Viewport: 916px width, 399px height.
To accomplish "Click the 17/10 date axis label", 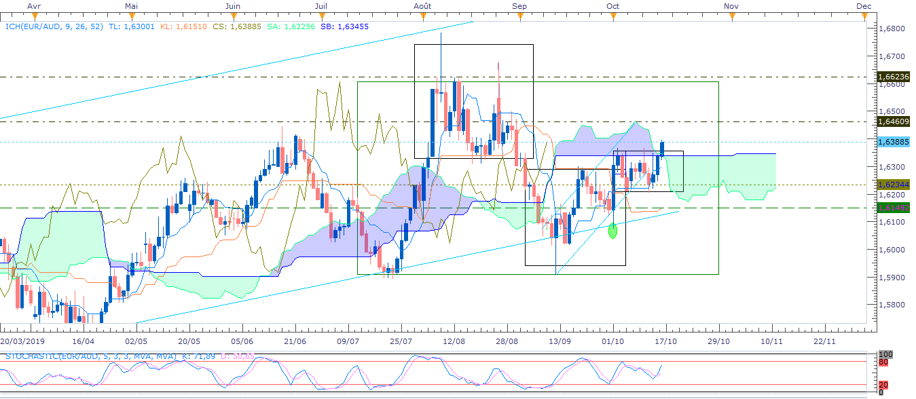I will [x=665, y=343].
